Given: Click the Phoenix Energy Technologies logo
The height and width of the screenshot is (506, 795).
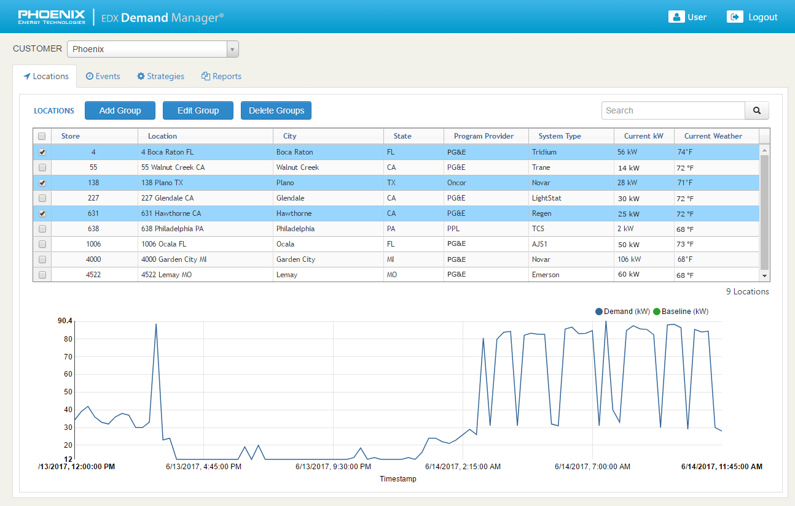Looking at the screenshot, I should 52,17.
